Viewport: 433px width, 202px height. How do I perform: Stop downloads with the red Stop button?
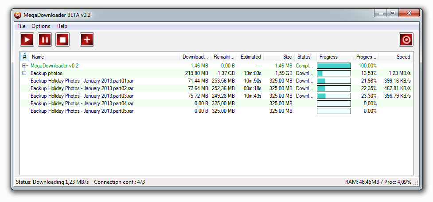[x=62, y=40]
